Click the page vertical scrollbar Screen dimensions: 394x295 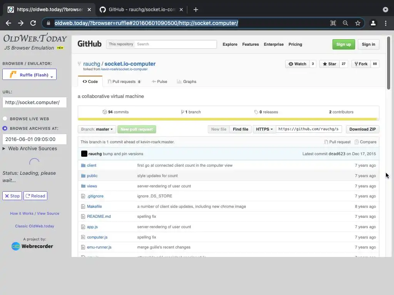389,63
